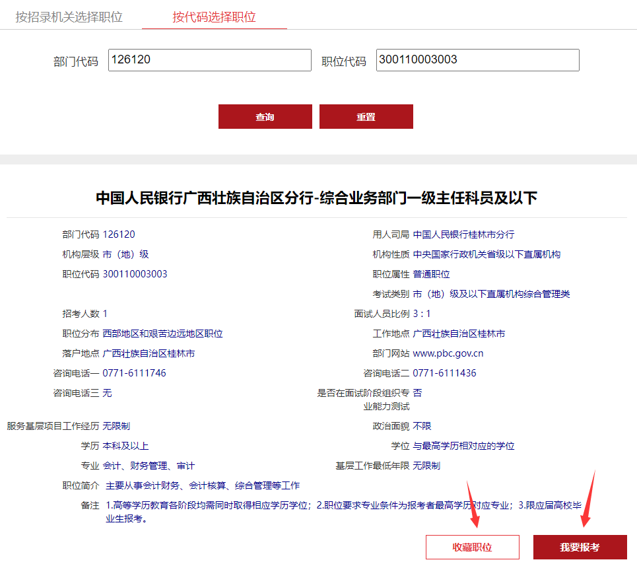Click 职位代码 value 300110003003 in details

[135, 274]
